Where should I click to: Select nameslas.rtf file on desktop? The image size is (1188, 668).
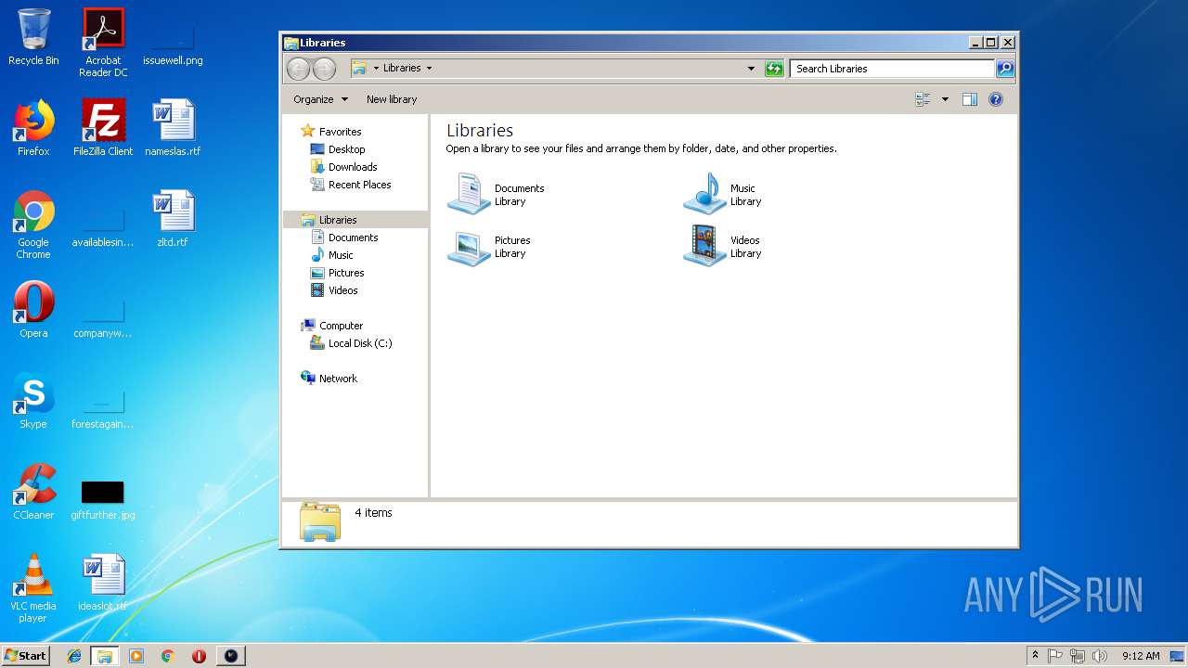pyautogui.click(x=173, y=128)
